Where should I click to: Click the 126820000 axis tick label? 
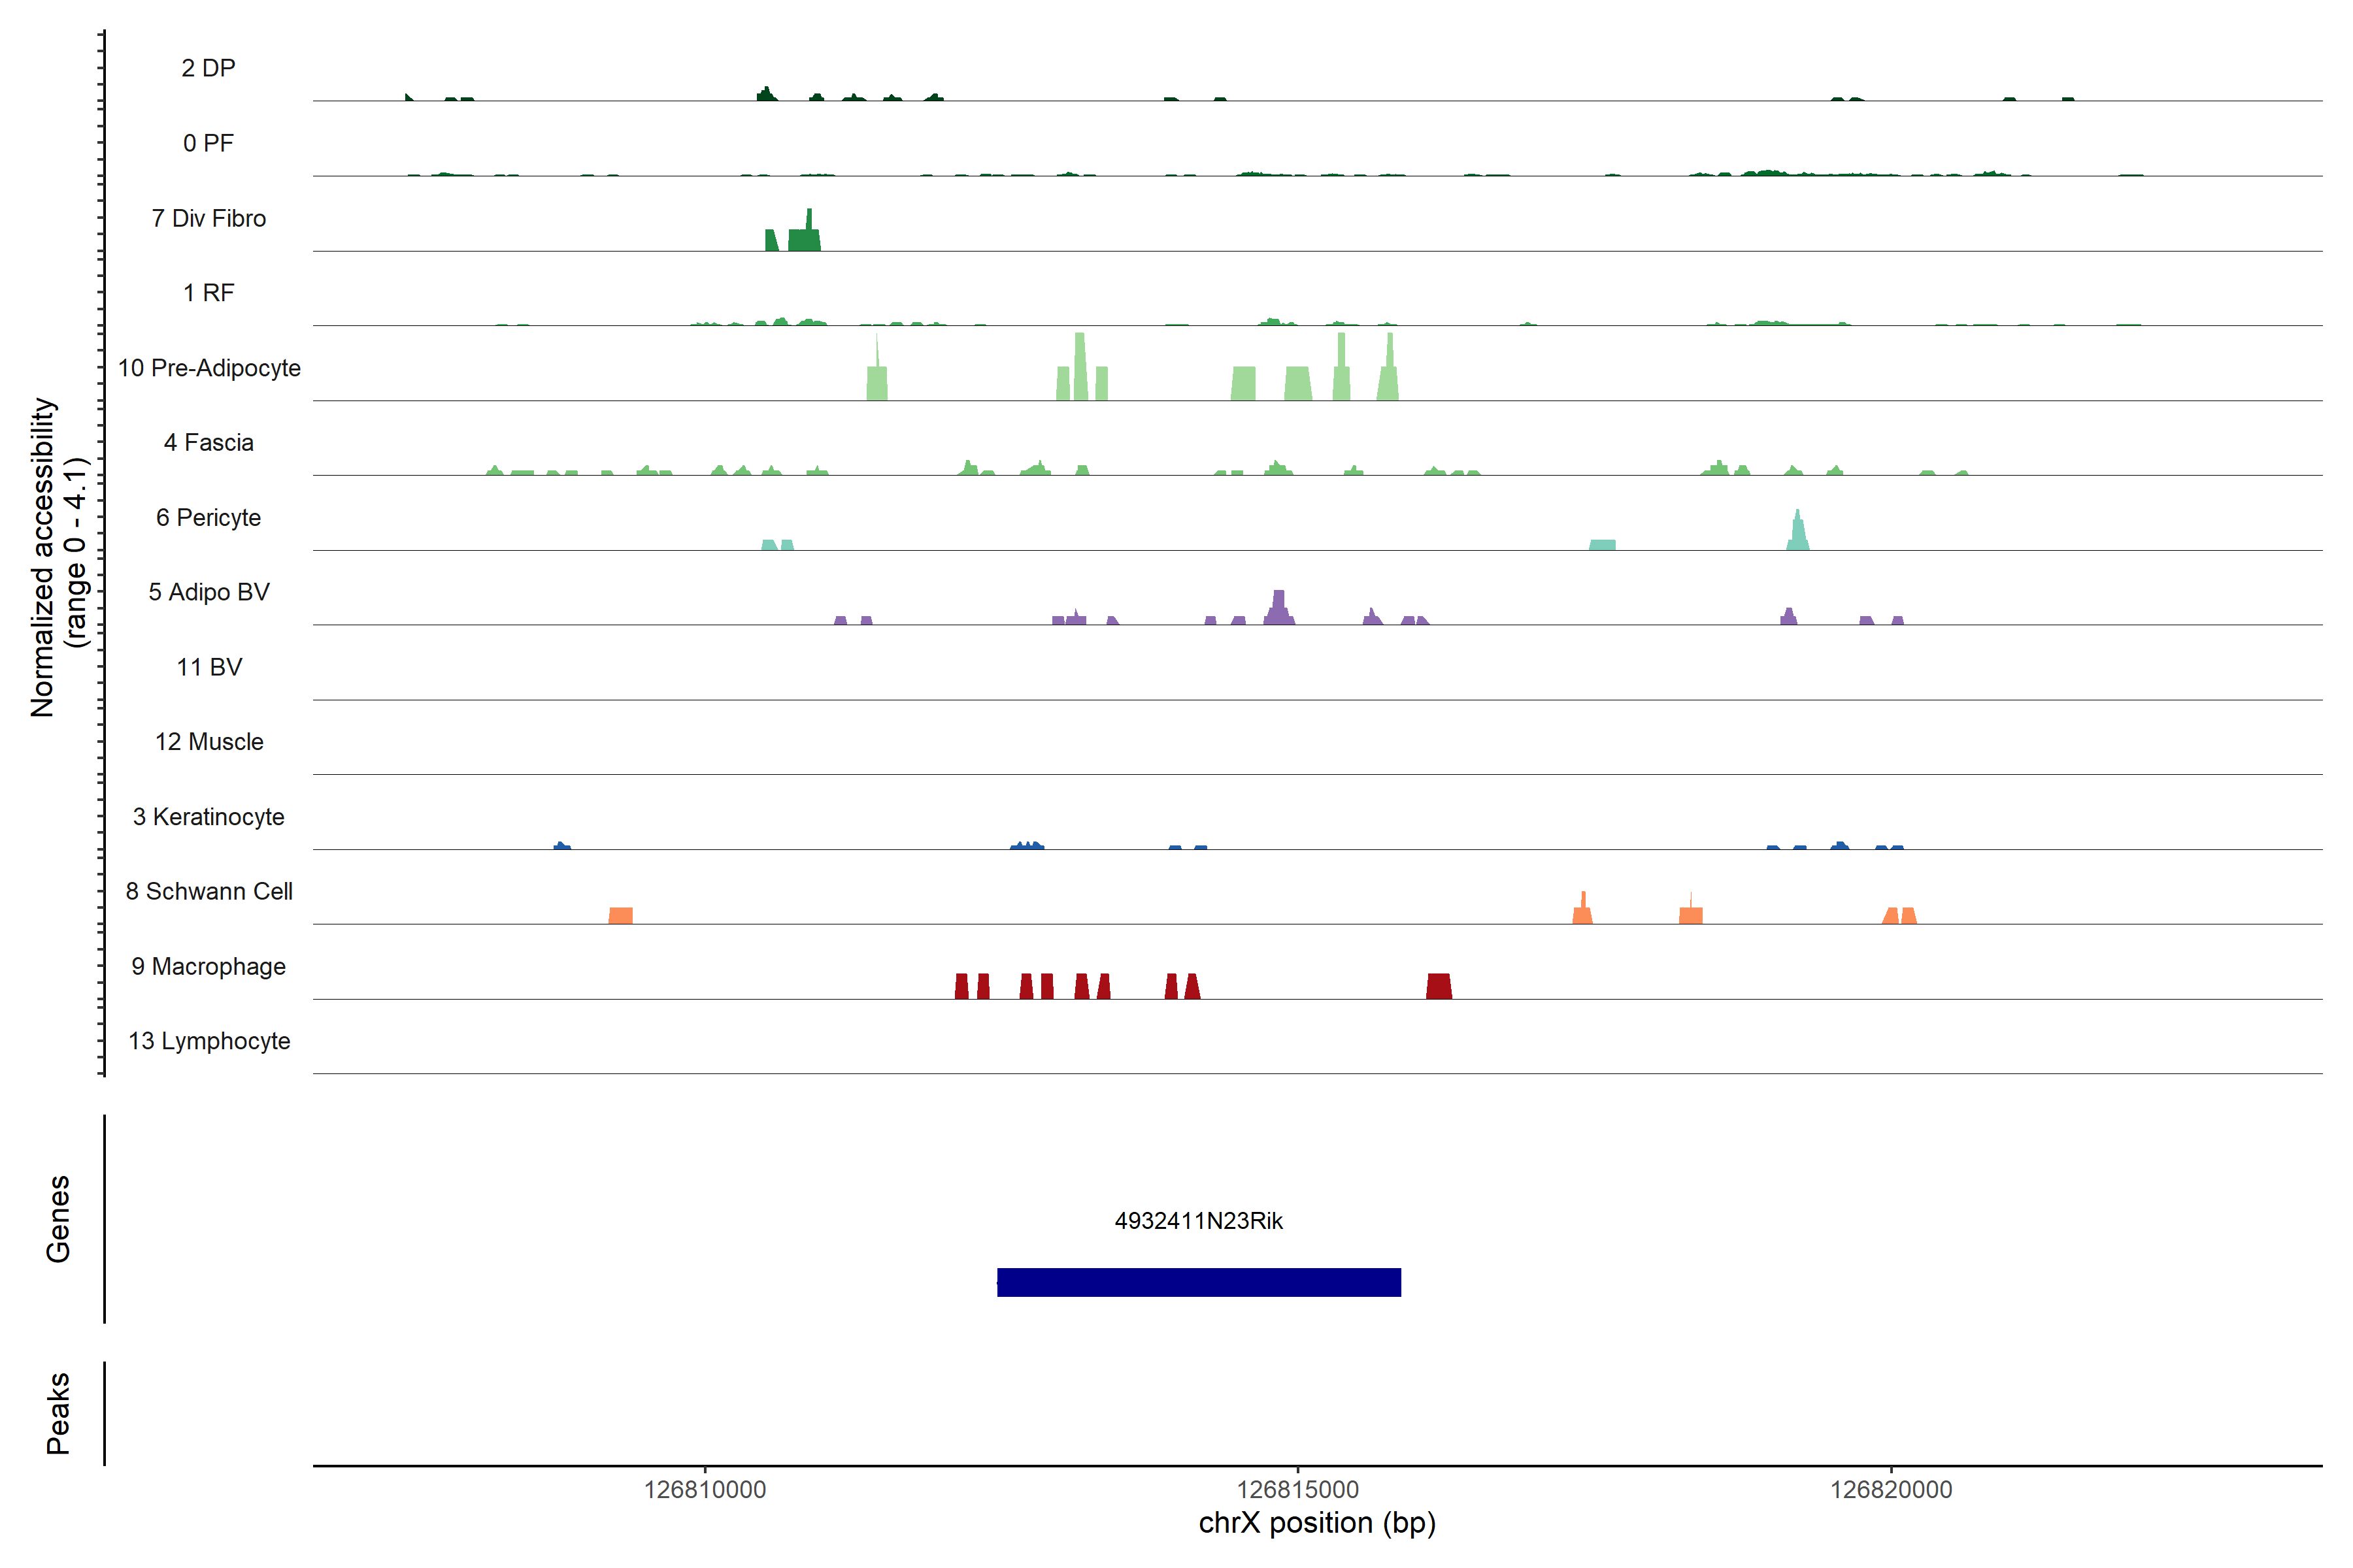pos(1891,1489)
